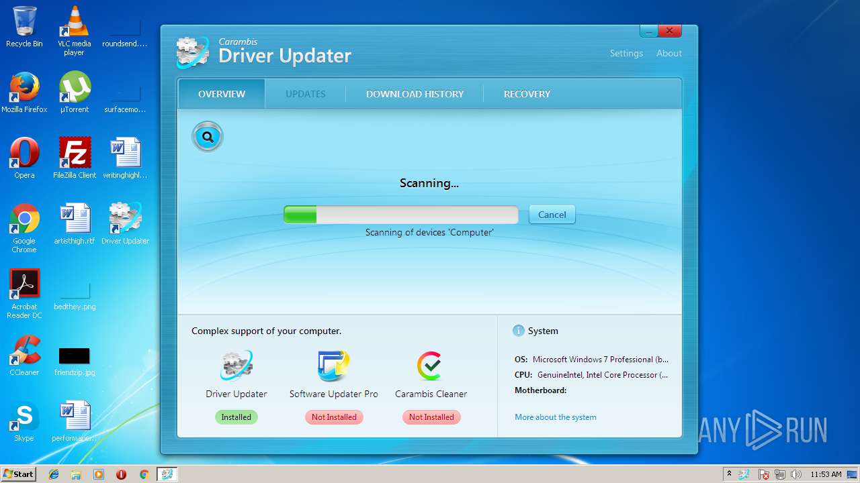Switch to the Updates tab

click(x=306, y=94)
